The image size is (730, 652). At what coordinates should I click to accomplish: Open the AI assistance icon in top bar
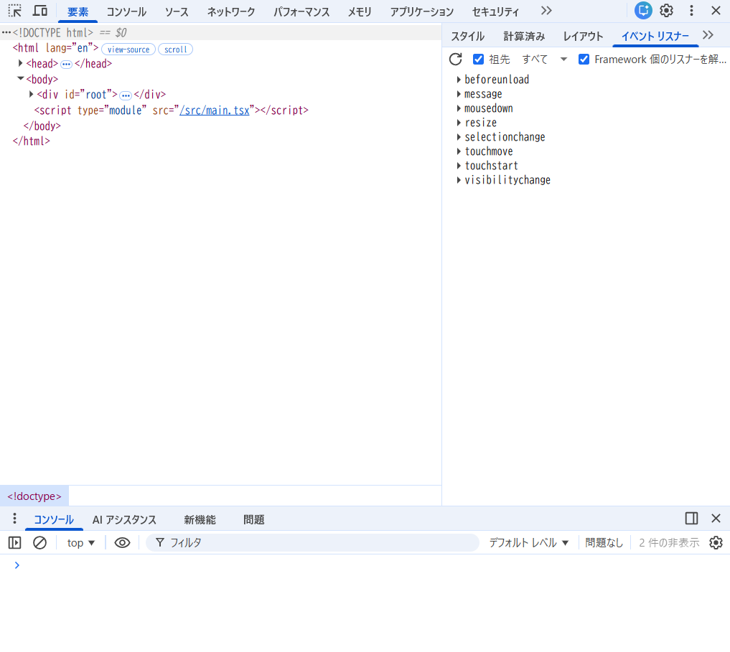643,10
